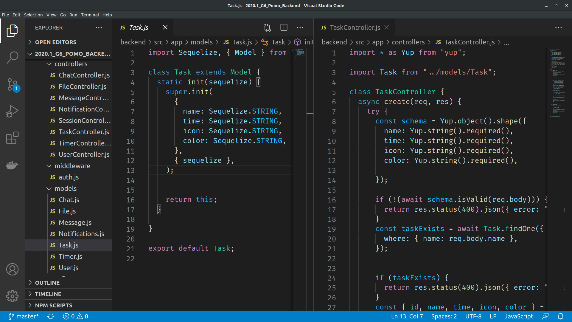This screenshot has height=322, width=572.
Task: Open the Selection menu
Action: click(33, 15)
